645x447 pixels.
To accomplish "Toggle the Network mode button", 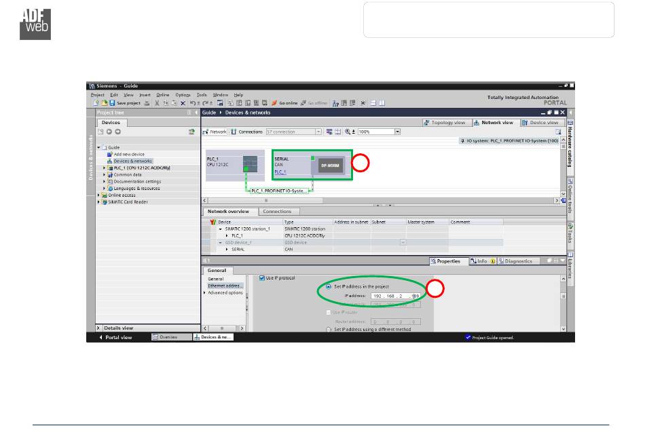I will pos(215,132).
